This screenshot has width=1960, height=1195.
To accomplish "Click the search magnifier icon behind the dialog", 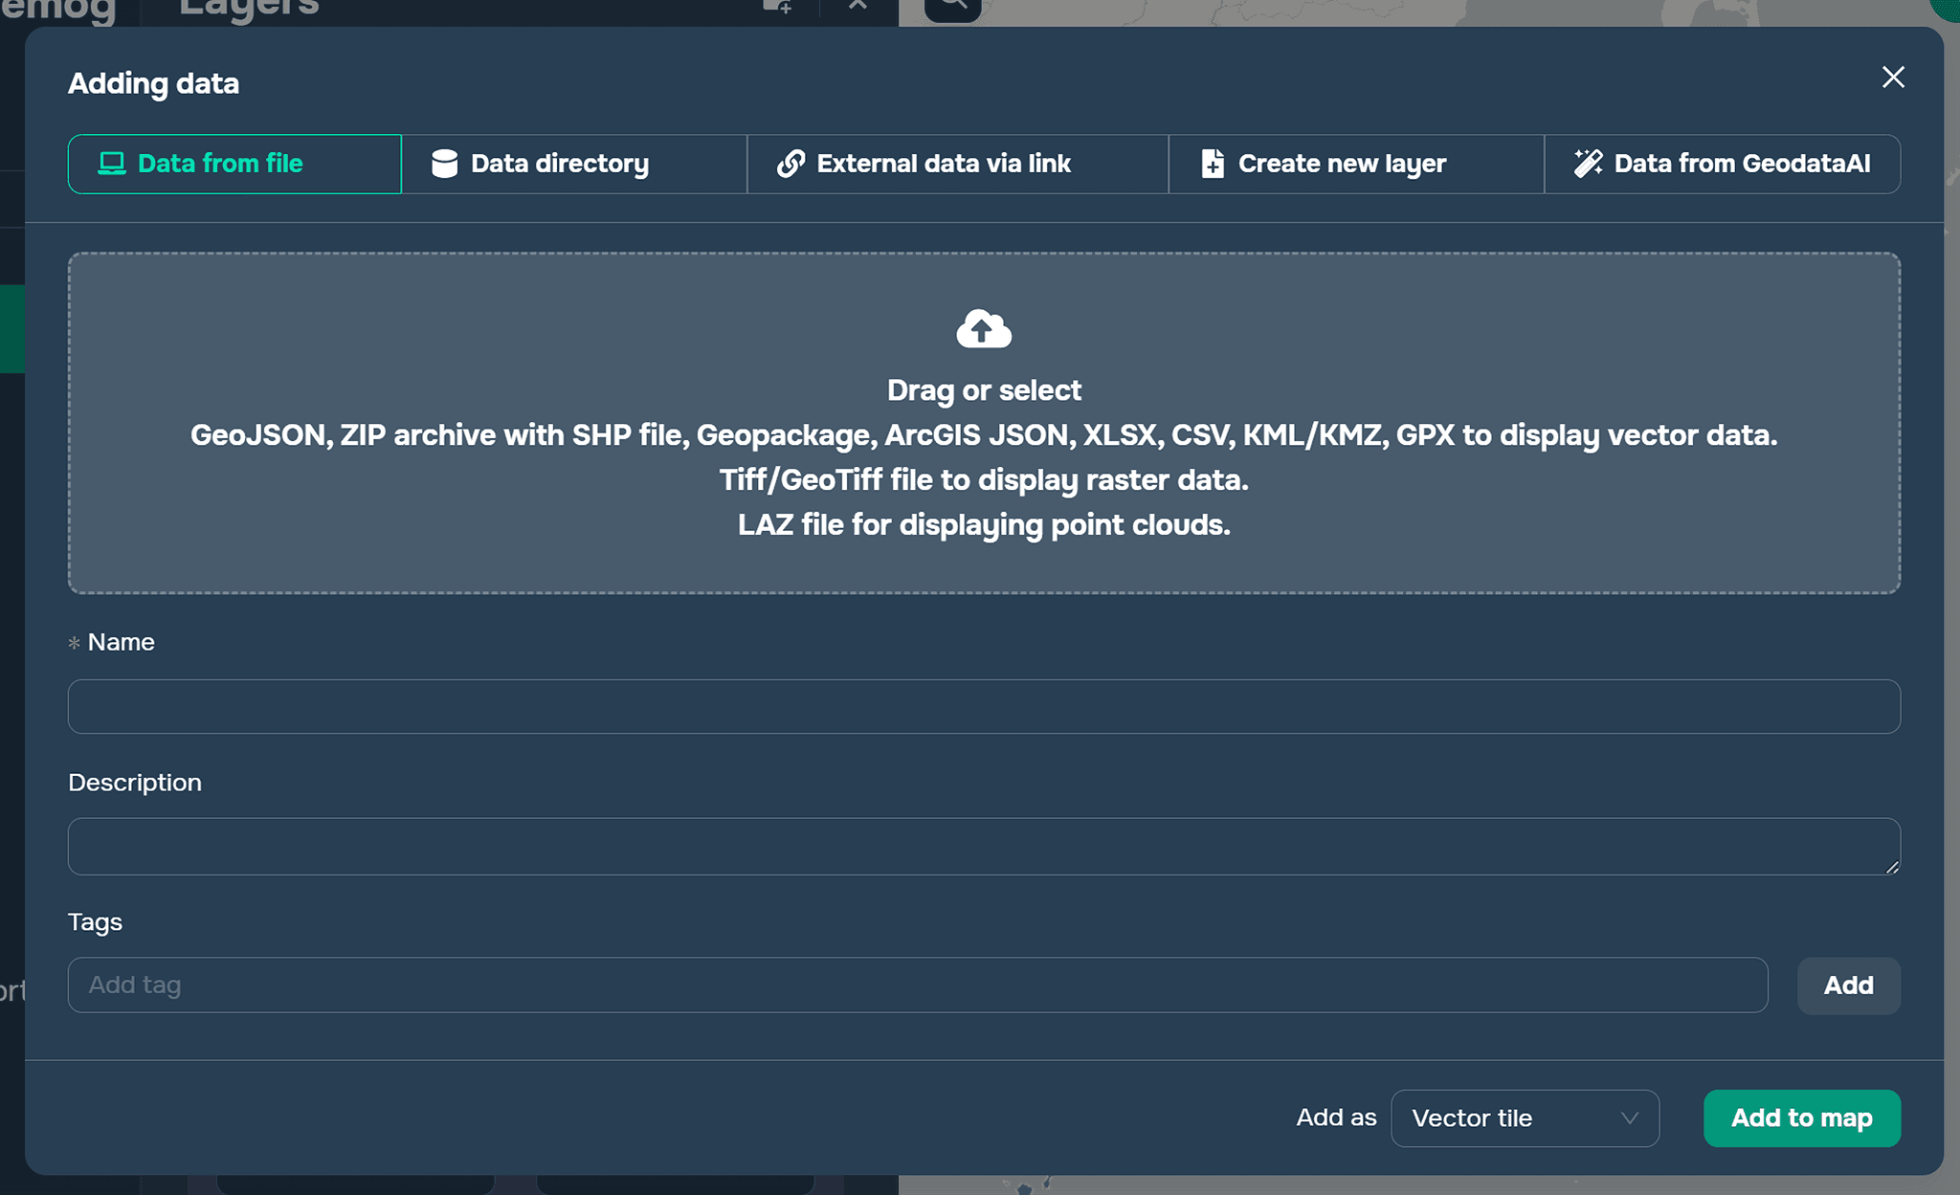I will (x=952, y=6).
